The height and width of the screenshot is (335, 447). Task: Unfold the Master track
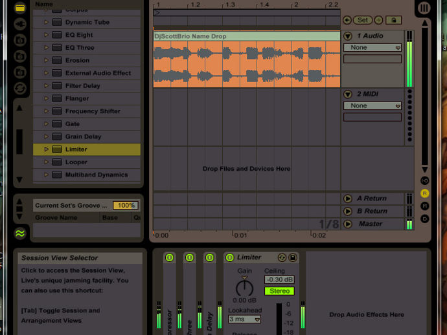[347, 224]
